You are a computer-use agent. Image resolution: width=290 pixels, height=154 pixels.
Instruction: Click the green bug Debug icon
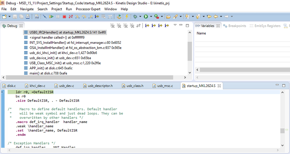[x=135, y=17]
